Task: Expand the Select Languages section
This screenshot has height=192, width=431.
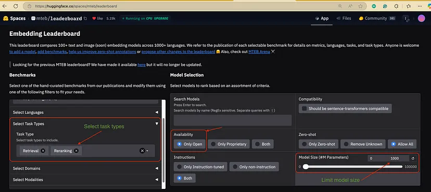Action: click(85, 112)
